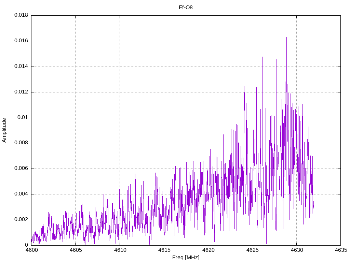Click the 0.008 y-axis tick label

(x=21, y=143)
